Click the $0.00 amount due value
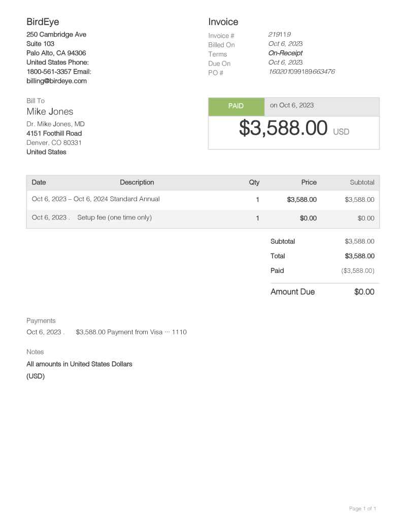The width and height of the screenshot is (406, 526). (x=364, y=292)
